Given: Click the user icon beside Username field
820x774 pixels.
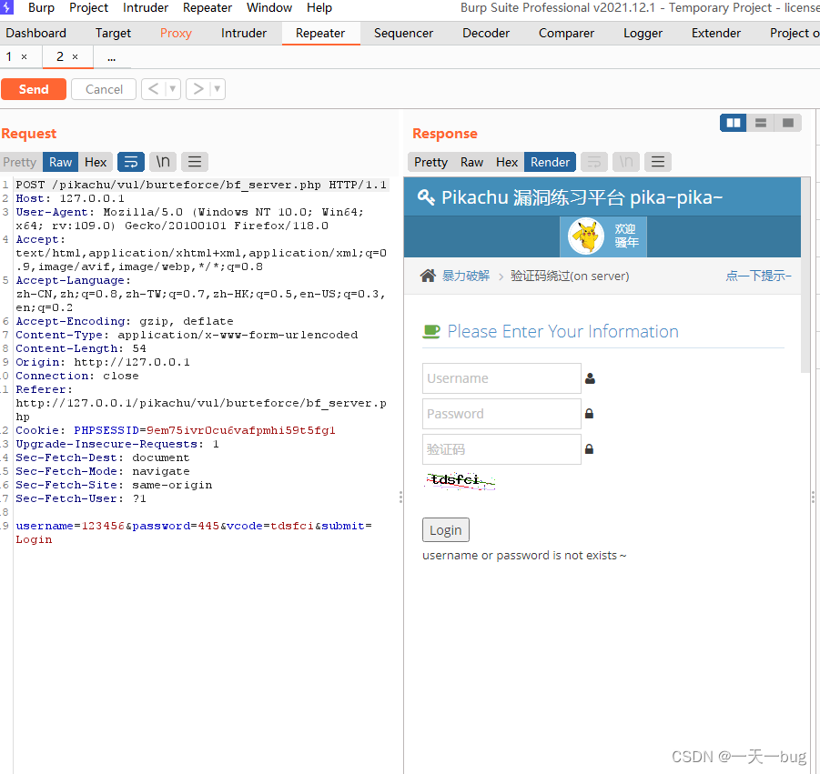Looking at the screenshot, I should pos(590,378).
